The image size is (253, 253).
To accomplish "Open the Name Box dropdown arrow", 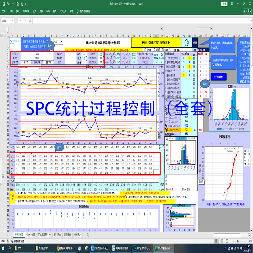I will pyautogui.click(x=13, y=21).
